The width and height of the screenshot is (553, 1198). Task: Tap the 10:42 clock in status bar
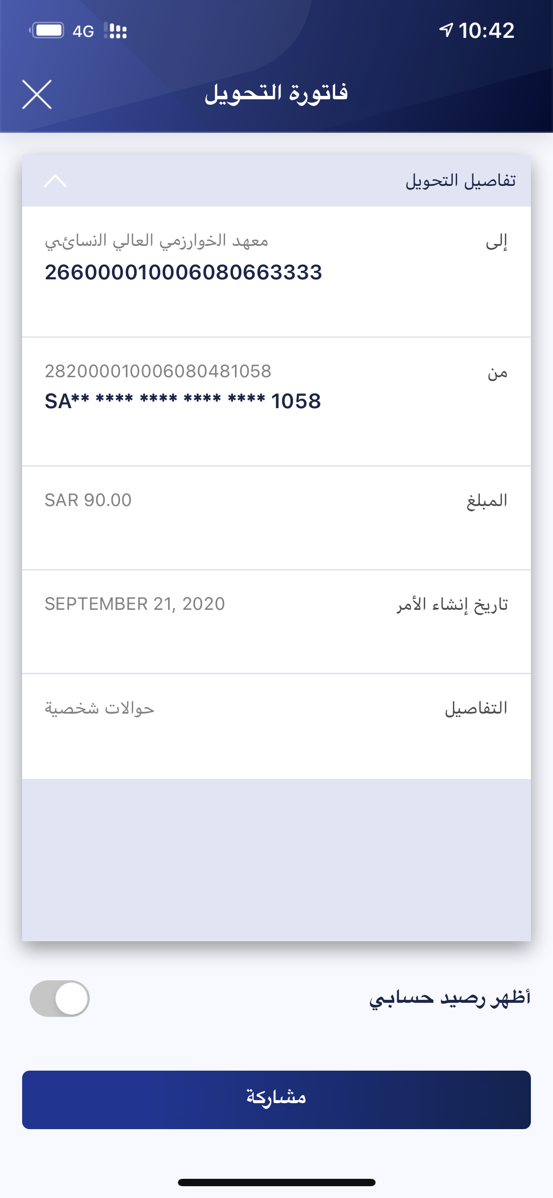(x=486, y=30)
